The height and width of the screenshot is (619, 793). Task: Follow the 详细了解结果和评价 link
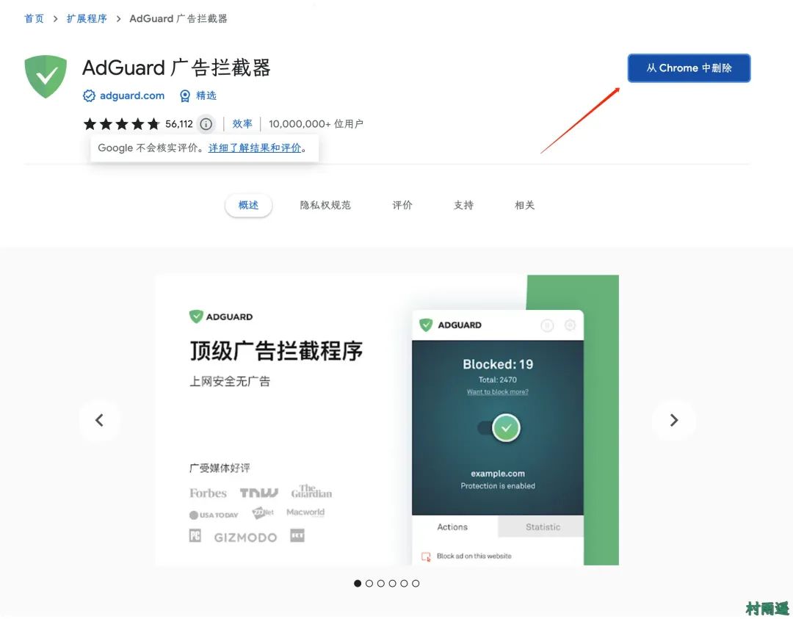pos(255,148)
